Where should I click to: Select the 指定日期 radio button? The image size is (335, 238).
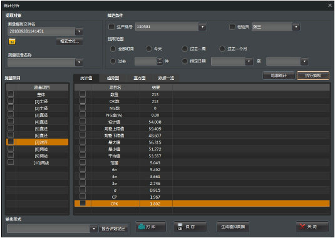click(x=185, y=61)
